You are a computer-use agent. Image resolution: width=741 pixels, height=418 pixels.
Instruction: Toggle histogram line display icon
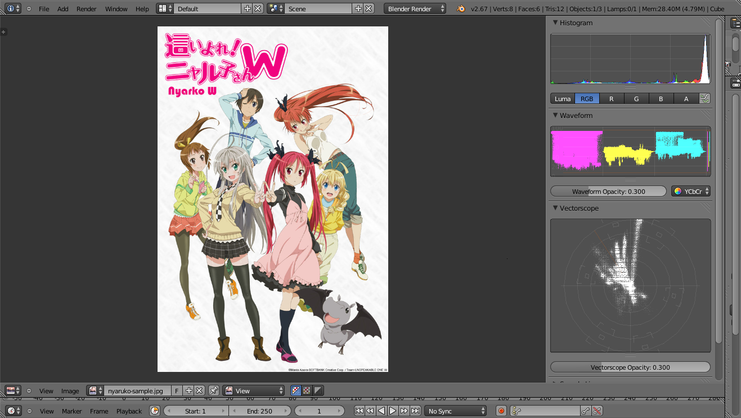(705, 98)
